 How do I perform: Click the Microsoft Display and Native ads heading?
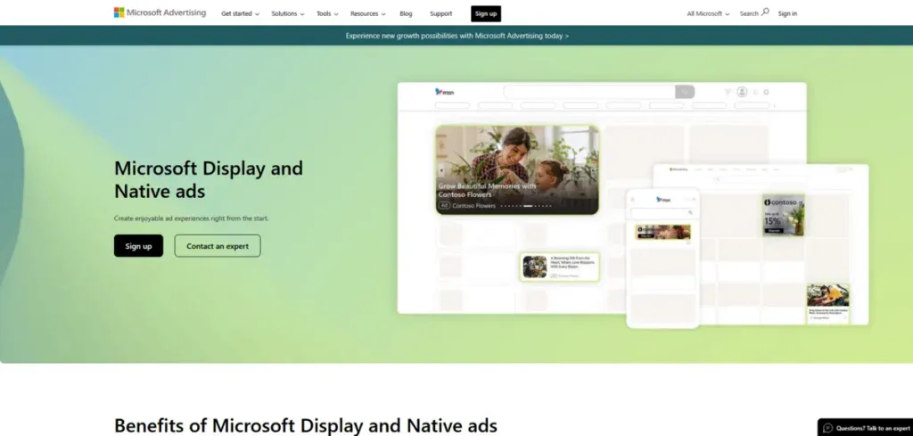[x=209, y=179]
